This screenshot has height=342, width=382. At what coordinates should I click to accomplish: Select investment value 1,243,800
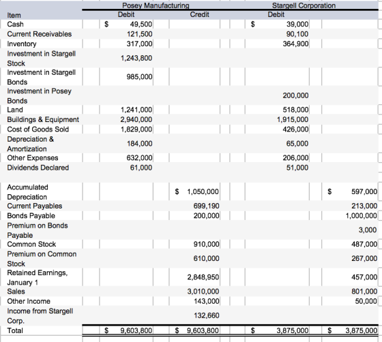click(136, 58)
